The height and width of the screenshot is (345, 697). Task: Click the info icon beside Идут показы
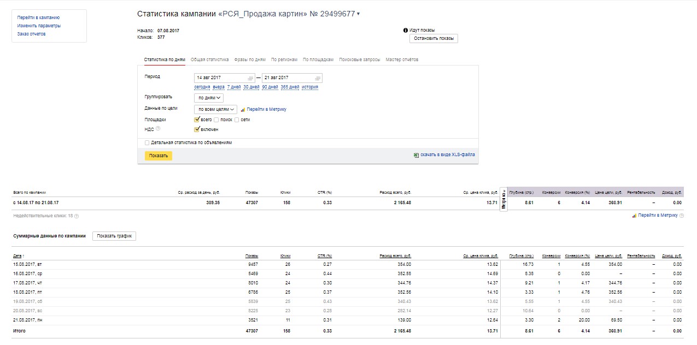click(406, 30)
